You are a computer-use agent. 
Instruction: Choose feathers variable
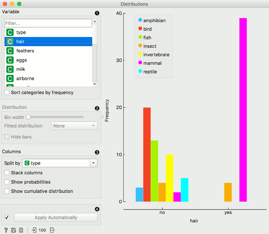pos(48,51)
